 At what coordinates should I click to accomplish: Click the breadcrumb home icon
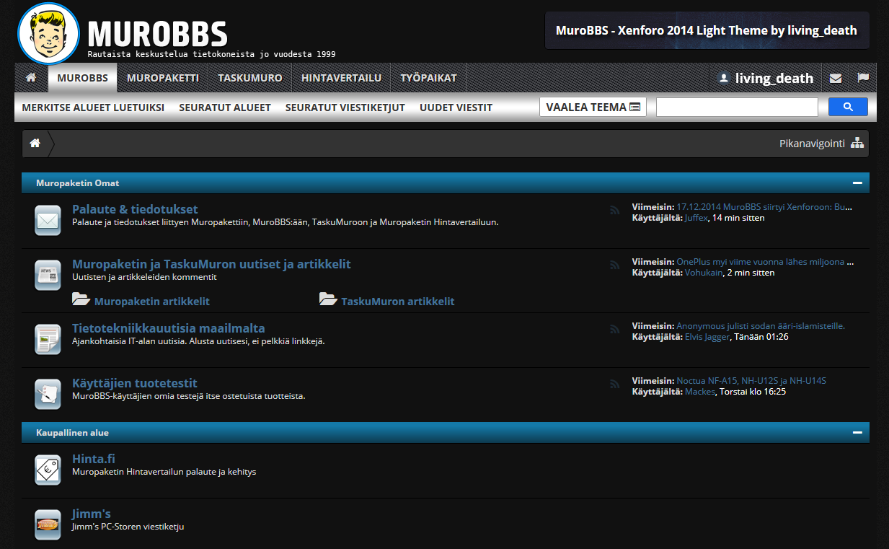[35, 144]
